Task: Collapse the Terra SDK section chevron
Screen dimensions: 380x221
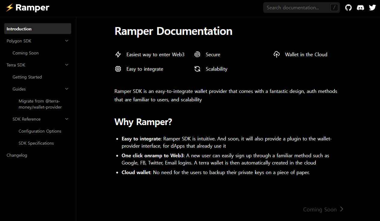Action: [67, 65]
